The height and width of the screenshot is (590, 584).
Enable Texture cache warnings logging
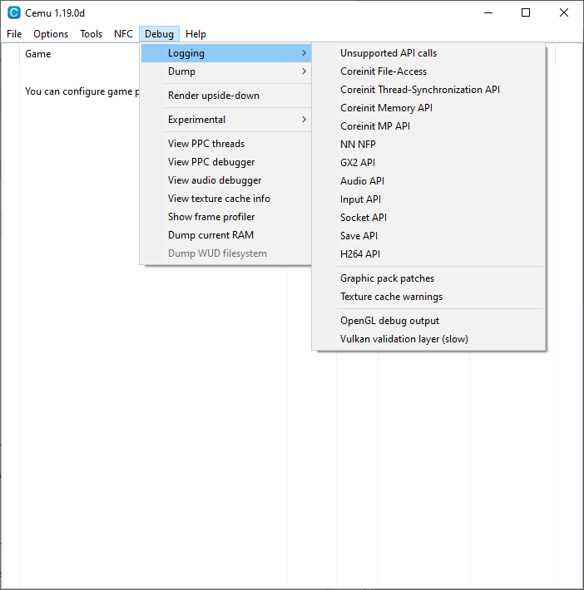point(428,297)
